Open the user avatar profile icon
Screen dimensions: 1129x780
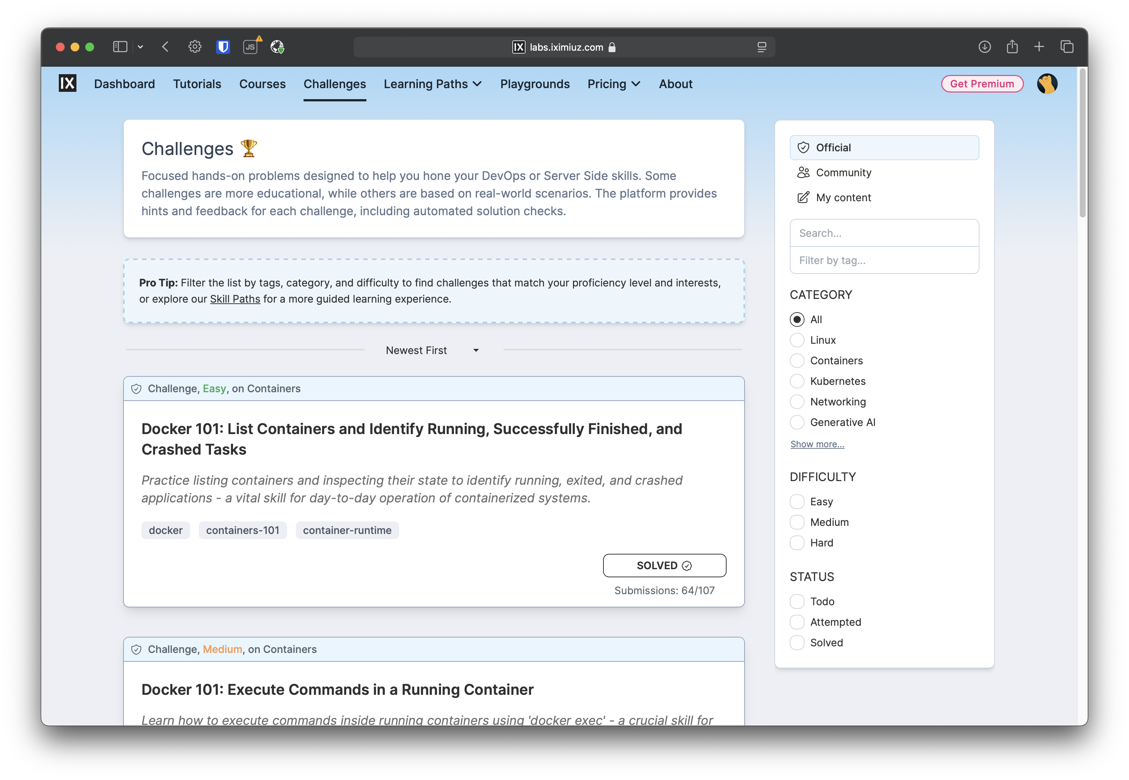click(1047, 84)
